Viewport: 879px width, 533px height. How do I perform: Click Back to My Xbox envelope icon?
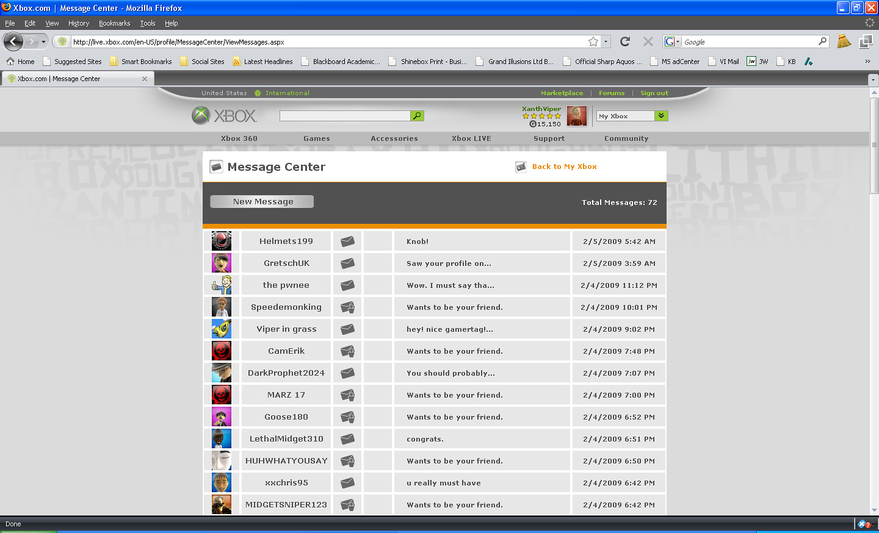(521, 167)
